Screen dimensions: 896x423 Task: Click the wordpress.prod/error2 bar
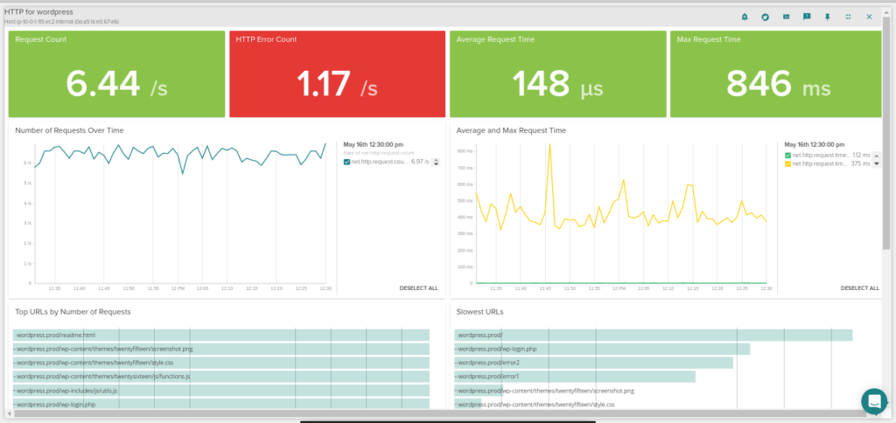tap(594, 363)
